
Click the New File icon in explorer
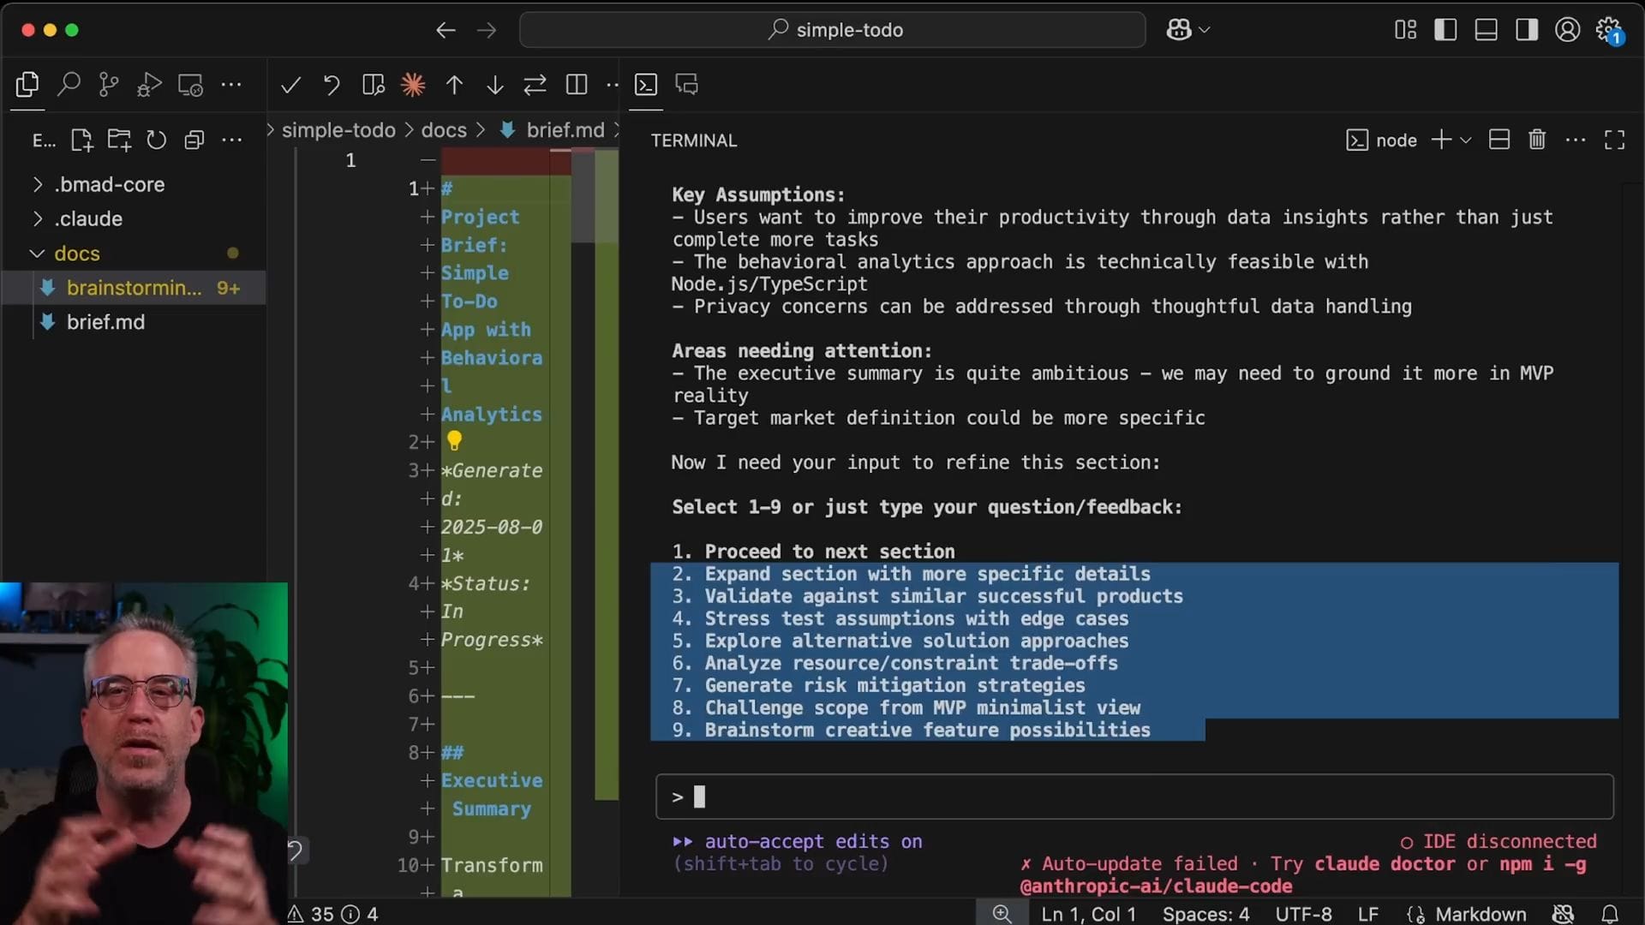click(x=81, y=140)
